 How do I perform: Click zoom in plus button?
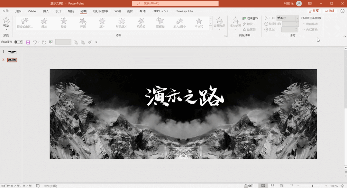(326, 186)
